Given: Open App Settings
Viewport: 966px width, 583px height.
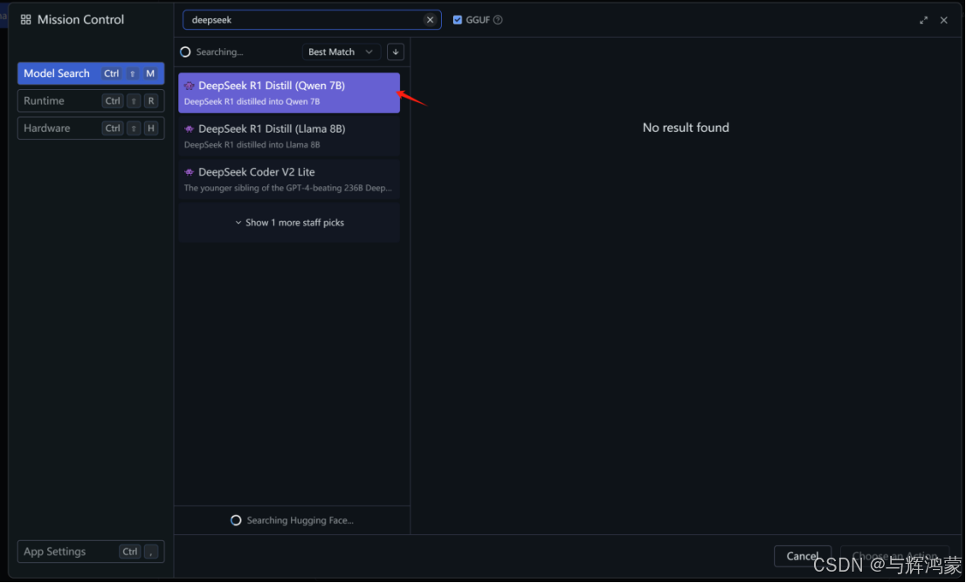Looking at the screenshot, I should tap(91, 552).
